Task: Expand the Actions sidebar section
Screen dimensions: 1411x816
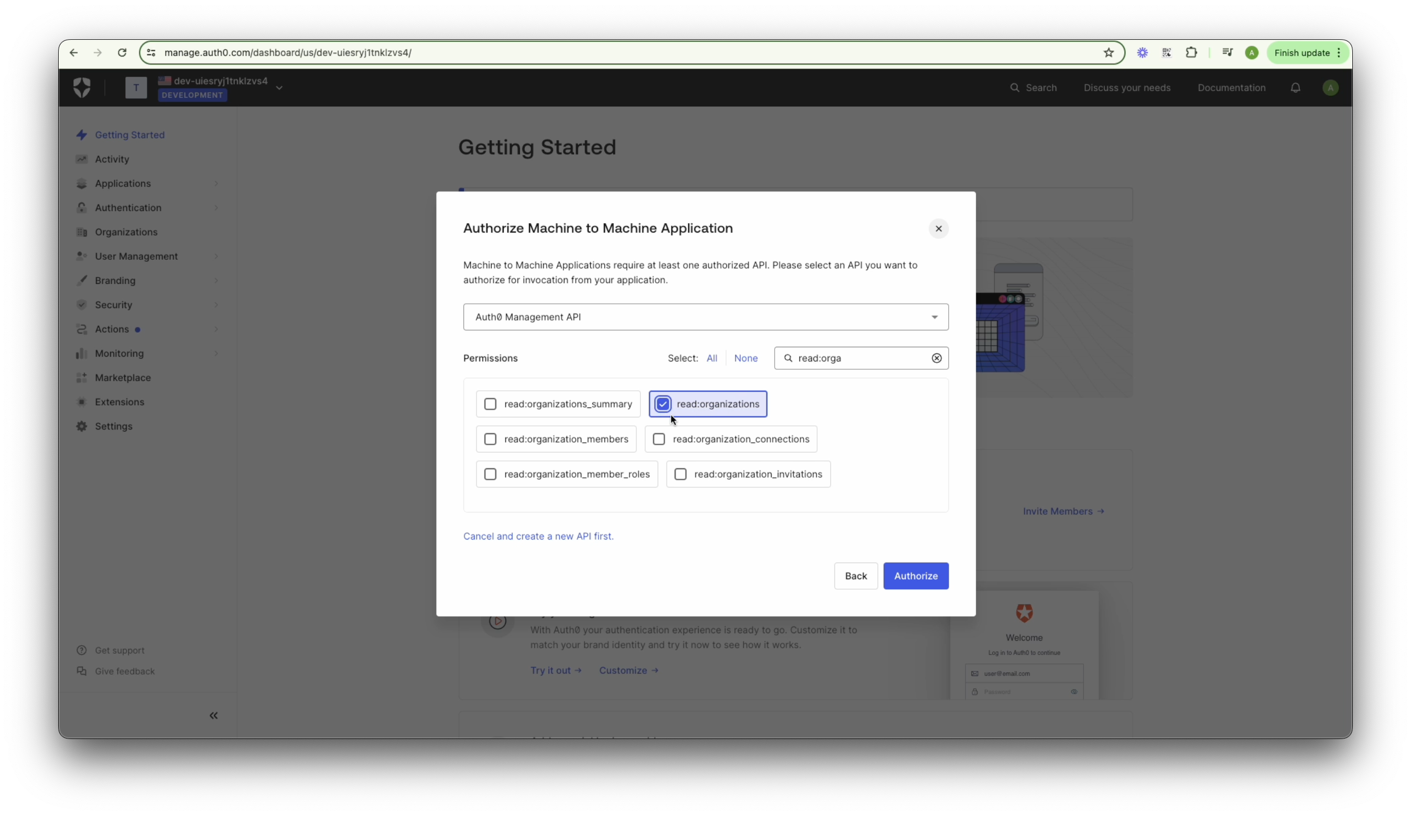Action: pos(216,329)
